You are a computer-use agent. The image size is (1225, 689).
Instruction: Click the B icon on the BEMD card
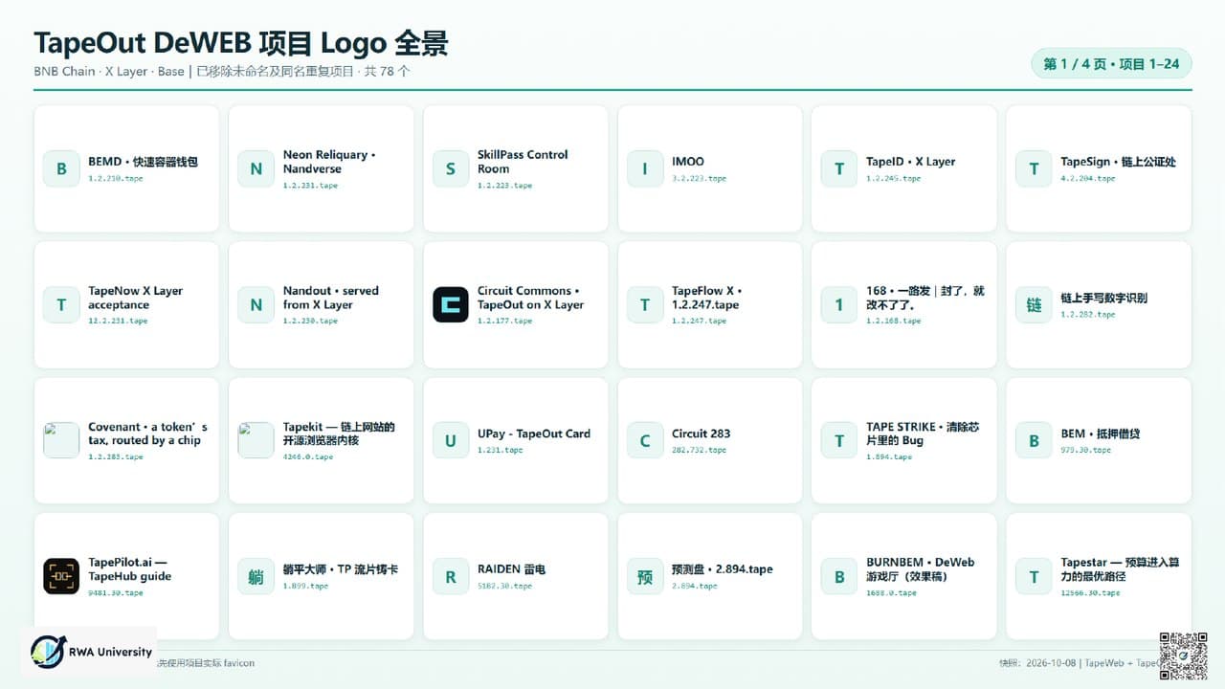click(x=61, y=168)
